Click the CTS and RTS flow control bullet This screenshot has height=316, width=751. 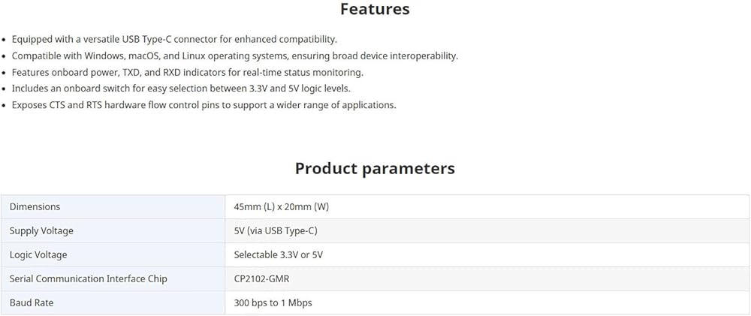pos(204,105)
